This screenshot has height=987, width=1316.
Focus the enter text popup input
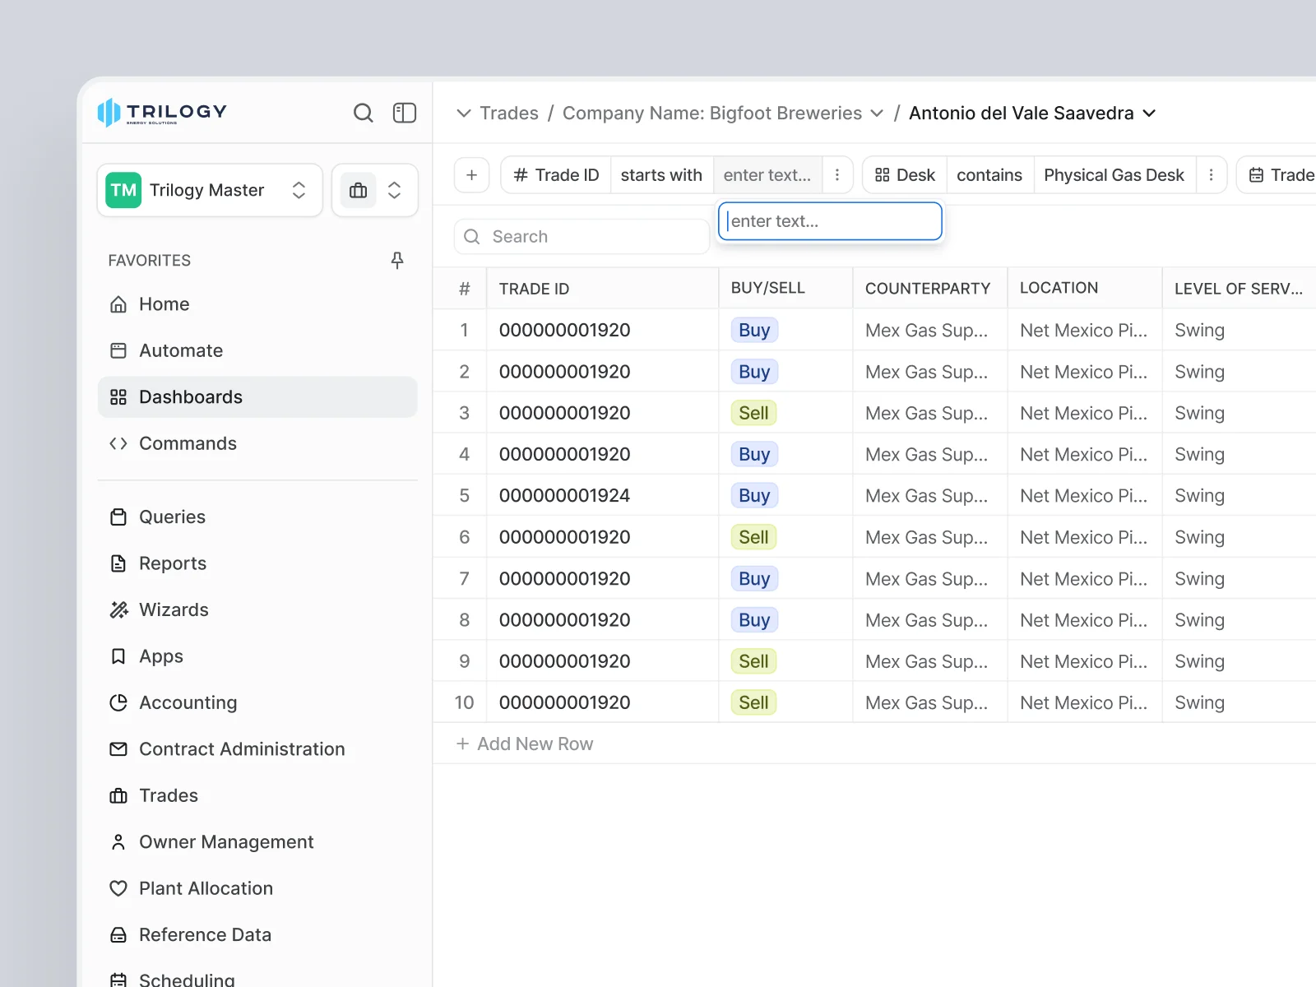(x=830, y=221)
